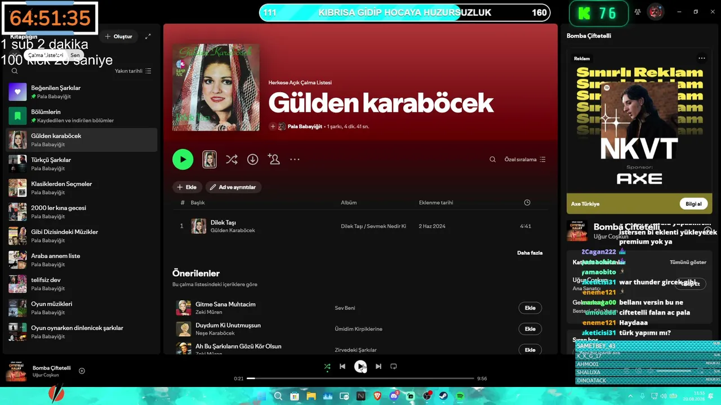Open Beğenilen Şarkılar in the library
This screenshot has height=405, width=721.
pyautogui.click(x=82, y=92)
